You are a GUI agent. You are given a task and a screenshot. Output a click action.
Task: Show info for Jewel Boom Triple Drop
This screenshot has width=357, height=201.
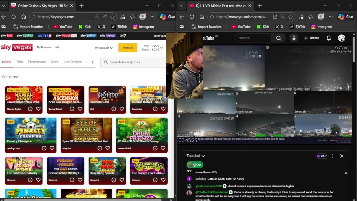30,109
